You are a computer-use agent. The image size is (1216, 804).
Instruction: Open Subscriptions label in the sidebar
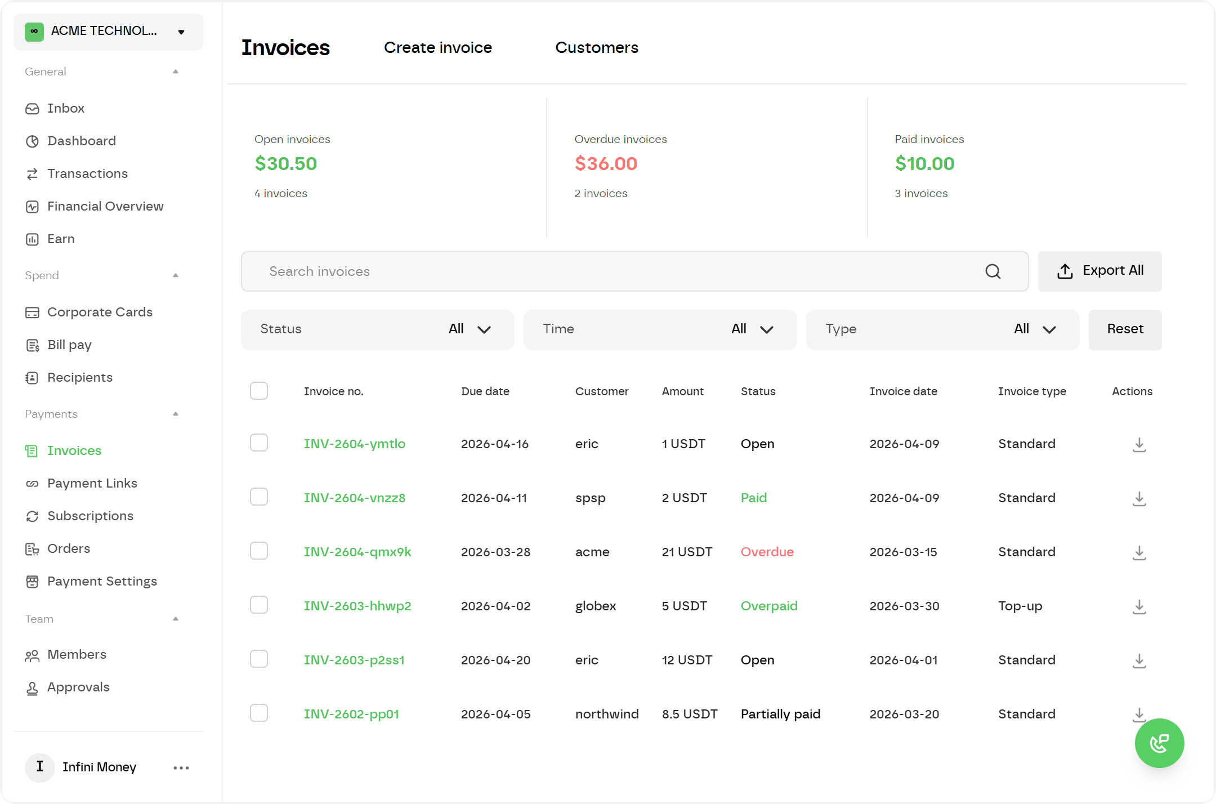coord(91,516)
